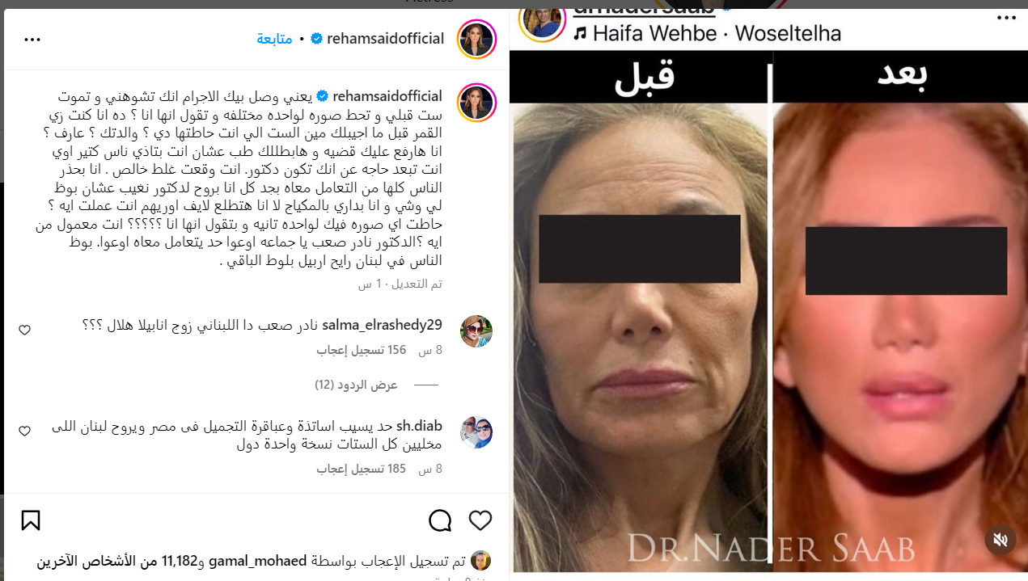Image resolution: width=1028 pixels, height=581 pixels.
Task: Like sh.diab's comment
Action: tap(24, 431)
